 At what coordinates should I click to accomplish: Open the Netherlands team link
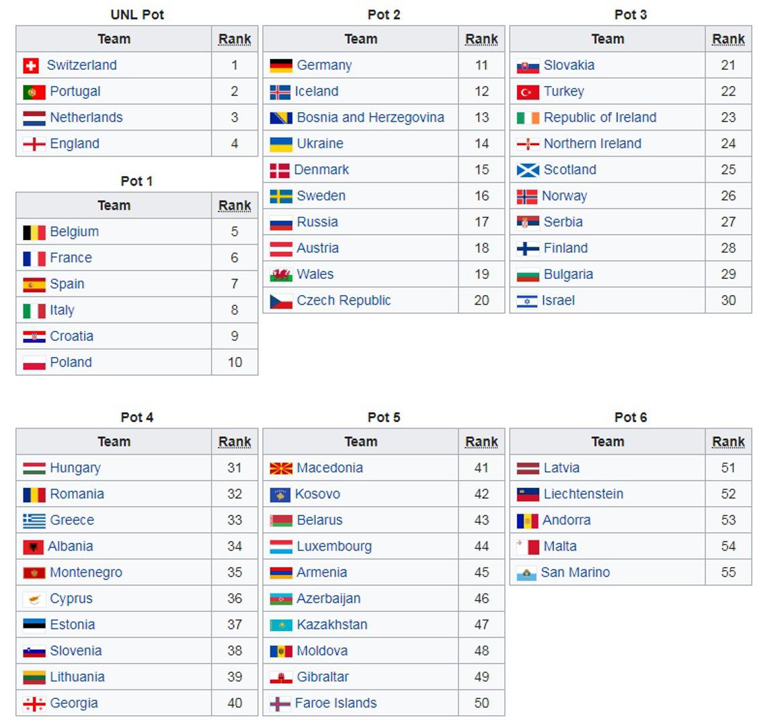(86, 118)
